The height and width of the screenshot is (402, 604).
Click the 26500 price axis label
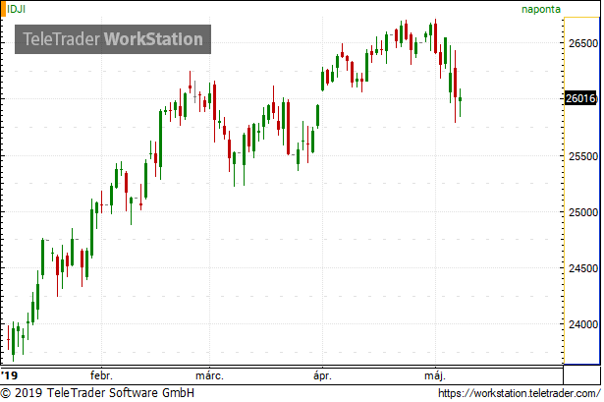[x=583, y=43]
